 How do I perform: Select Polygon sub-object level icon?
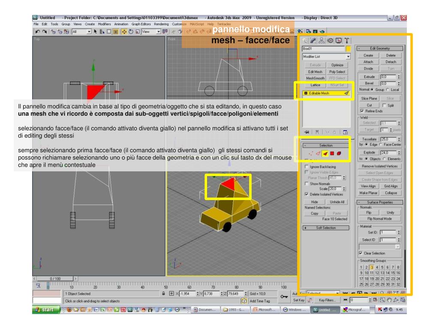click(x=332, y=153)
